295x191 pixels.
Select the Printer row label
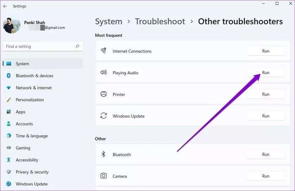click(x=119, y=94)
